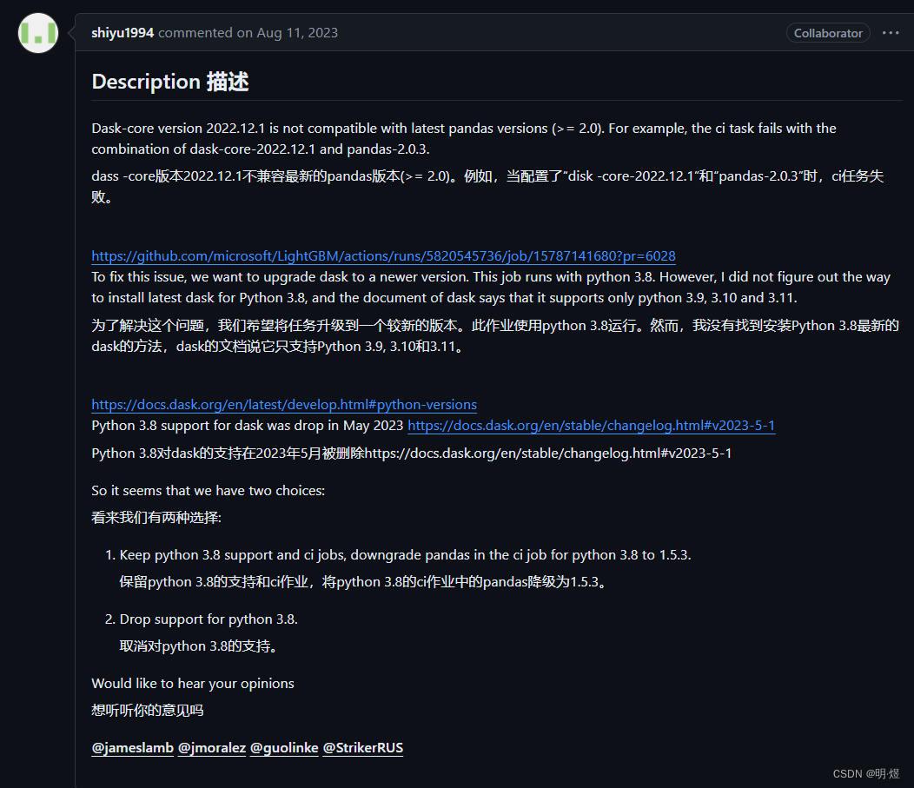Click the 'Python 3.8 support for dask was drop' text

pos(247,426)
